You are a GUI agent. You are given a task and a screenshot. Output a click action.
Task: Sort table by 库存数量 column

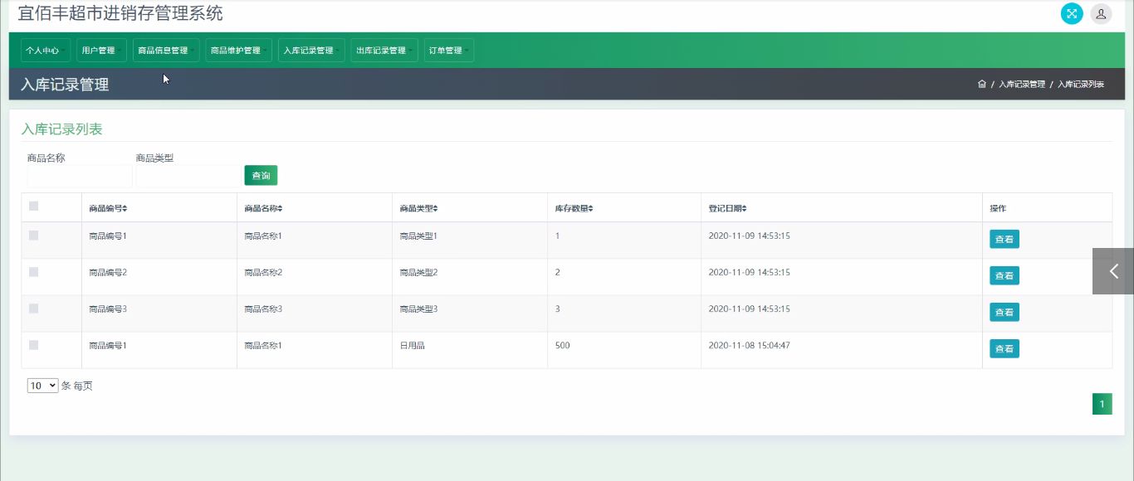(x=574, y=208)
